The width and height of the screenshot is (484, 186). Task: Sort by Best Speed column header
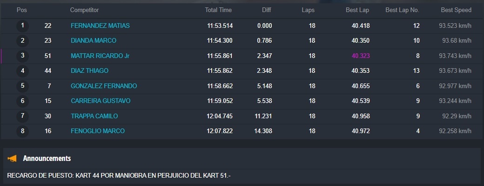click(455, 10)
